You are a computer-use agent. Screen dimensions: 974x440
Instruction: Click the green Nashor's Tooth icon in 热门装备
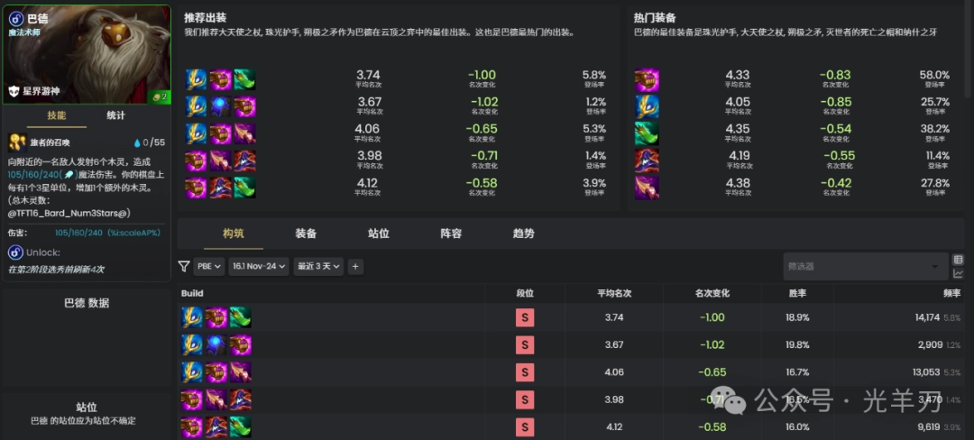point(648,133)
